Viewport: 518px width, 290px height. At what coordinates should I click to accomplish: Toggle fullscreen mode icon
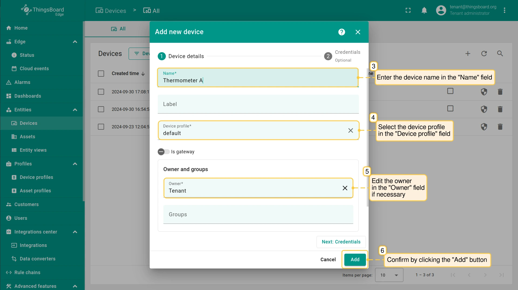(408, 10)
